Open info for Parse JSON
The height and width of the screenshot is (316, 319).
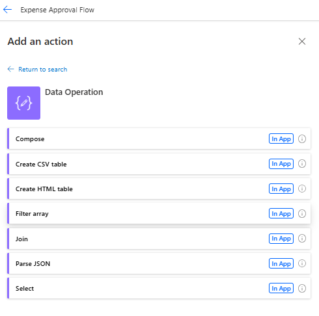[302, 263]
